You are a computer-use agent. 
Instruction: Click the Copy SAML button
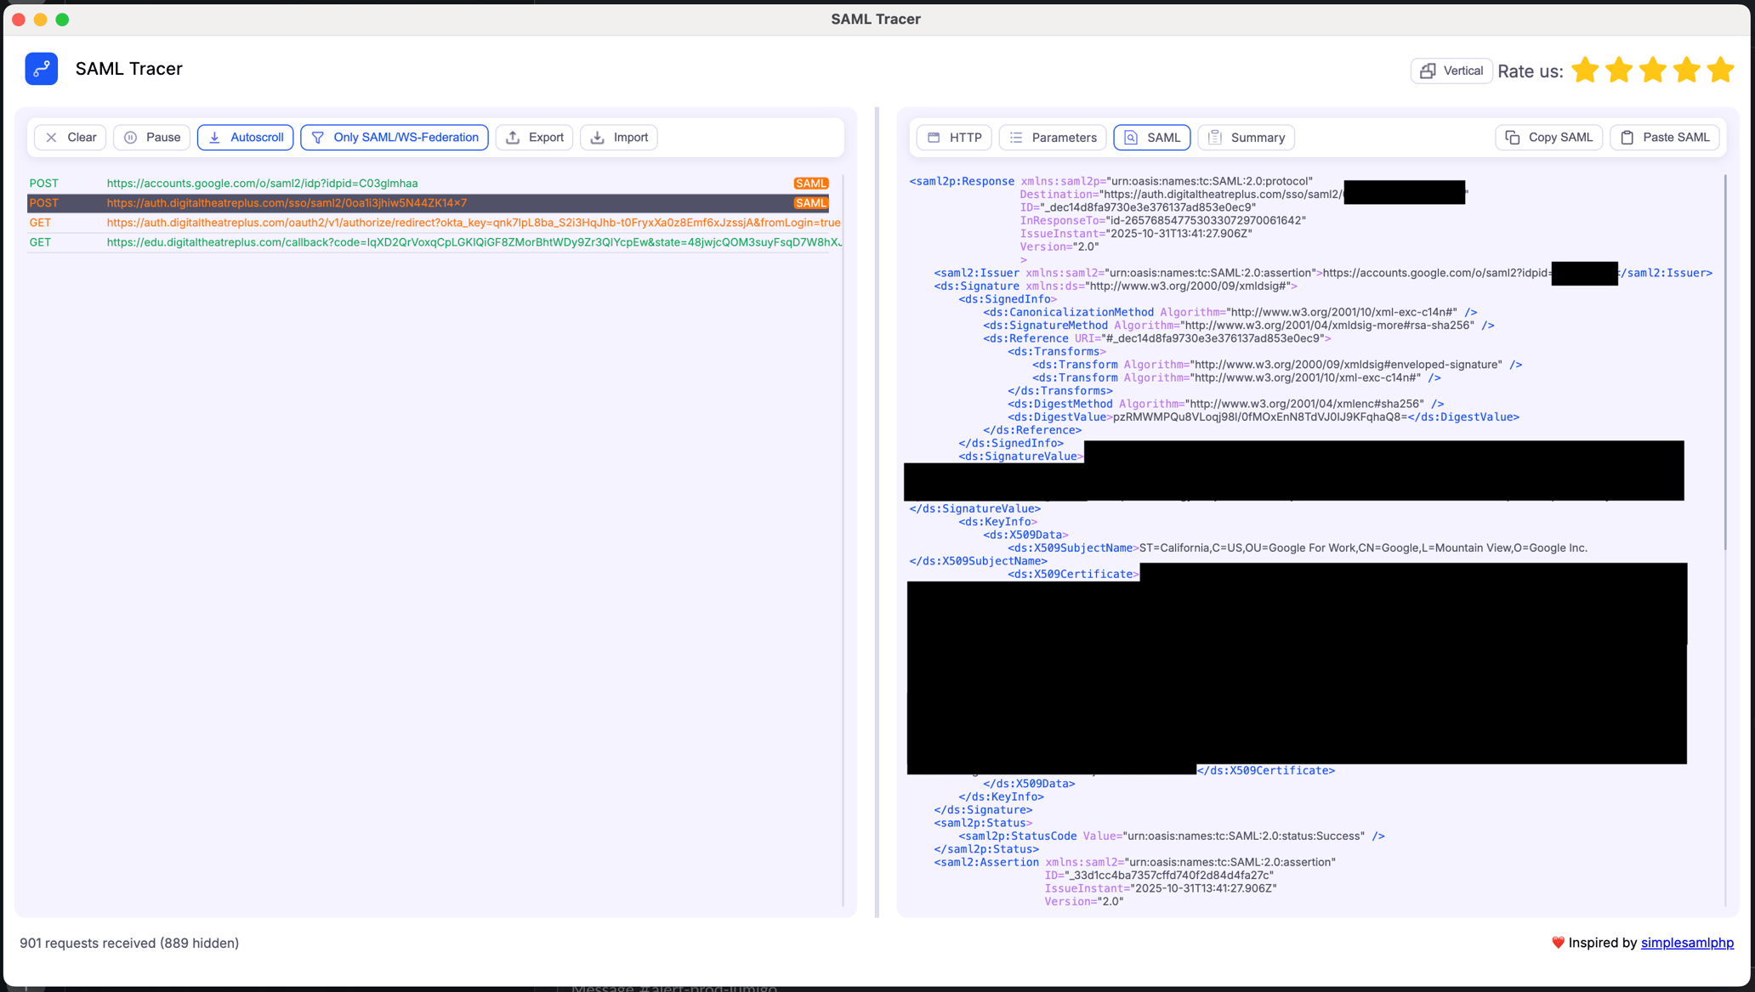point(1548,137)
